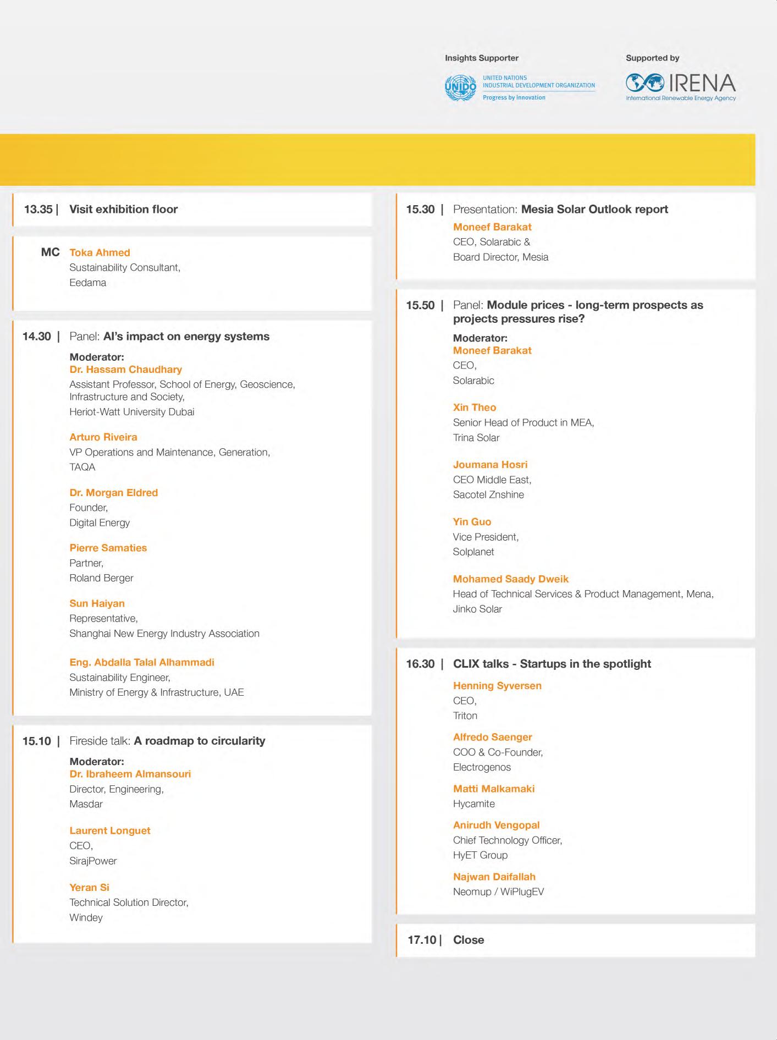The image size is (777, 1040).
Task: Click speaker name Sun Haiyan
Action: coord(97,603)
